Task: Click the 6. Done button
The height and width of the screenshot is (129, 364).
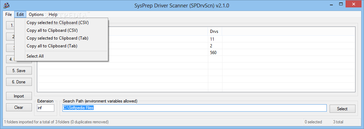Action: (x=19, y=82)
